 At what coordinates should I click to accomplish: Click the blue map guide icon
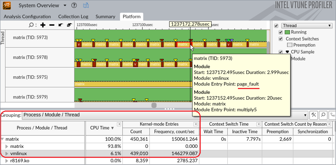85,6
